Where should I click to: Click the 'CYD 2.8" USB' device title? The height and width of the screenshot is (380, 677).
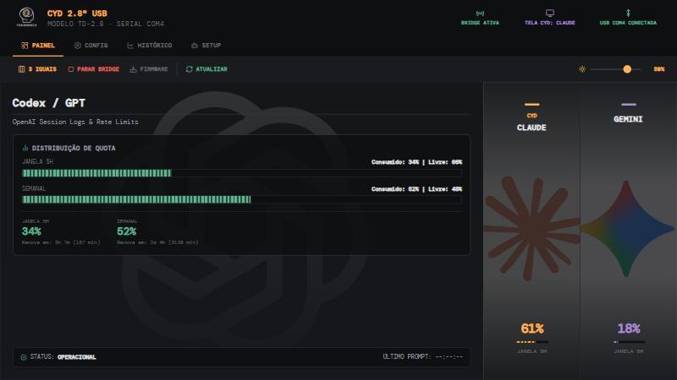[77, 14]
